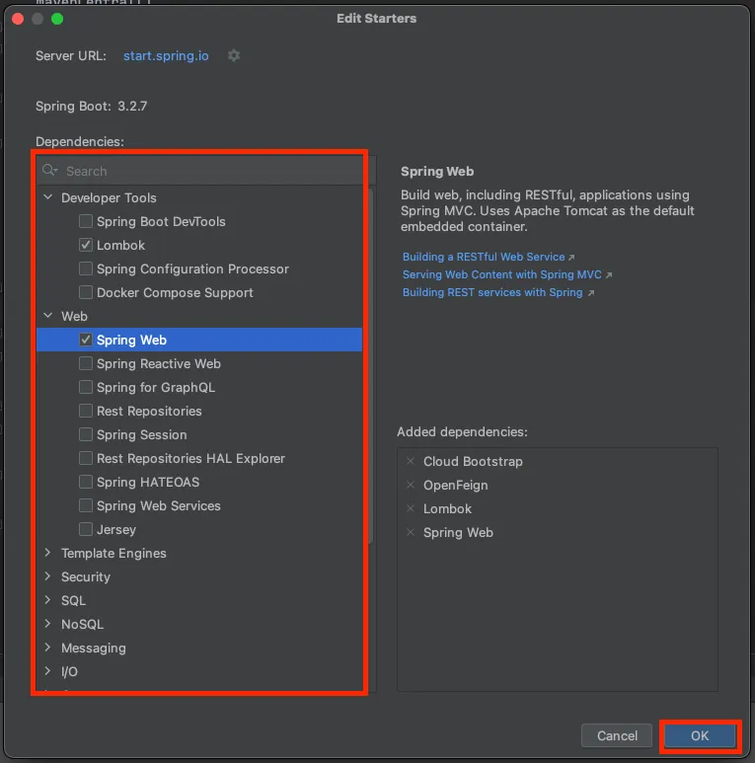Select the Spring Web tree row label
This screenshot has height=763, width=755.
pyautogui.click(x=131, y=341)
